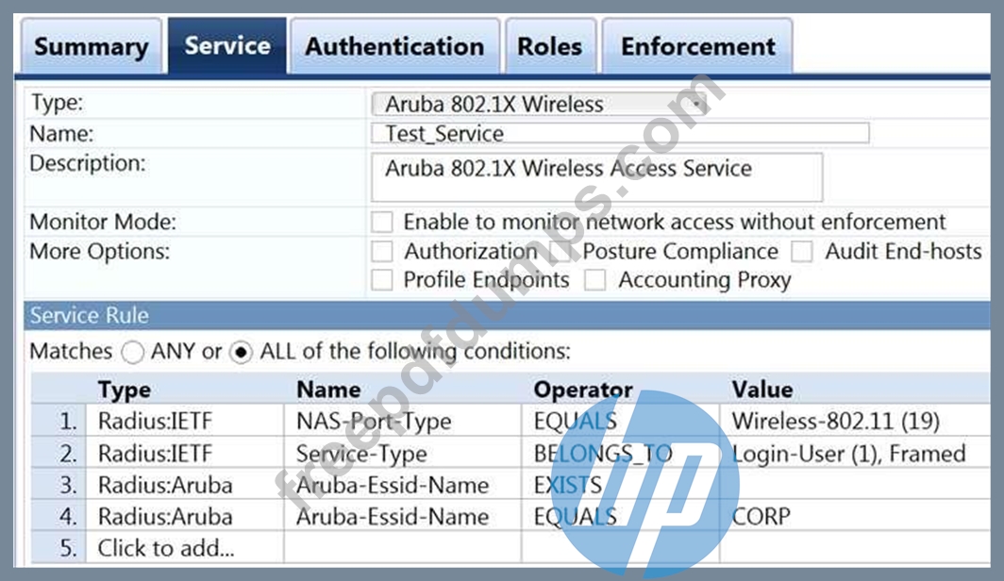Tick the Posture Compliance checkbox
The height and width of the screenshot is (581, 1004).
coord(561,252)
